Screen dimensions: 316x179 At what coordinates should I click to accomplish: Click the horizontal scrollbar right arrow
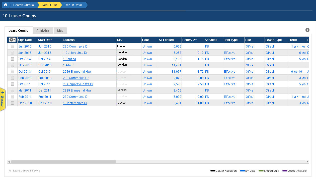[x=307, y=162]
